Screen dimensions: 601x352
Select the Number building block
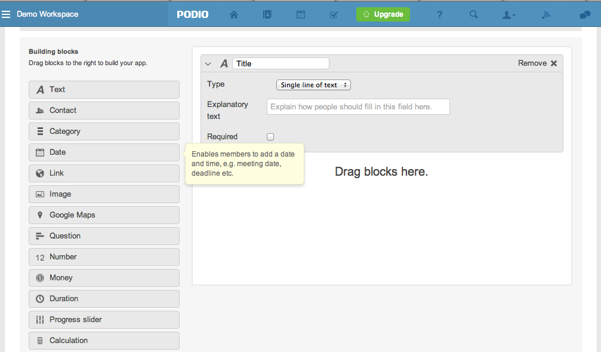(104, 257)
